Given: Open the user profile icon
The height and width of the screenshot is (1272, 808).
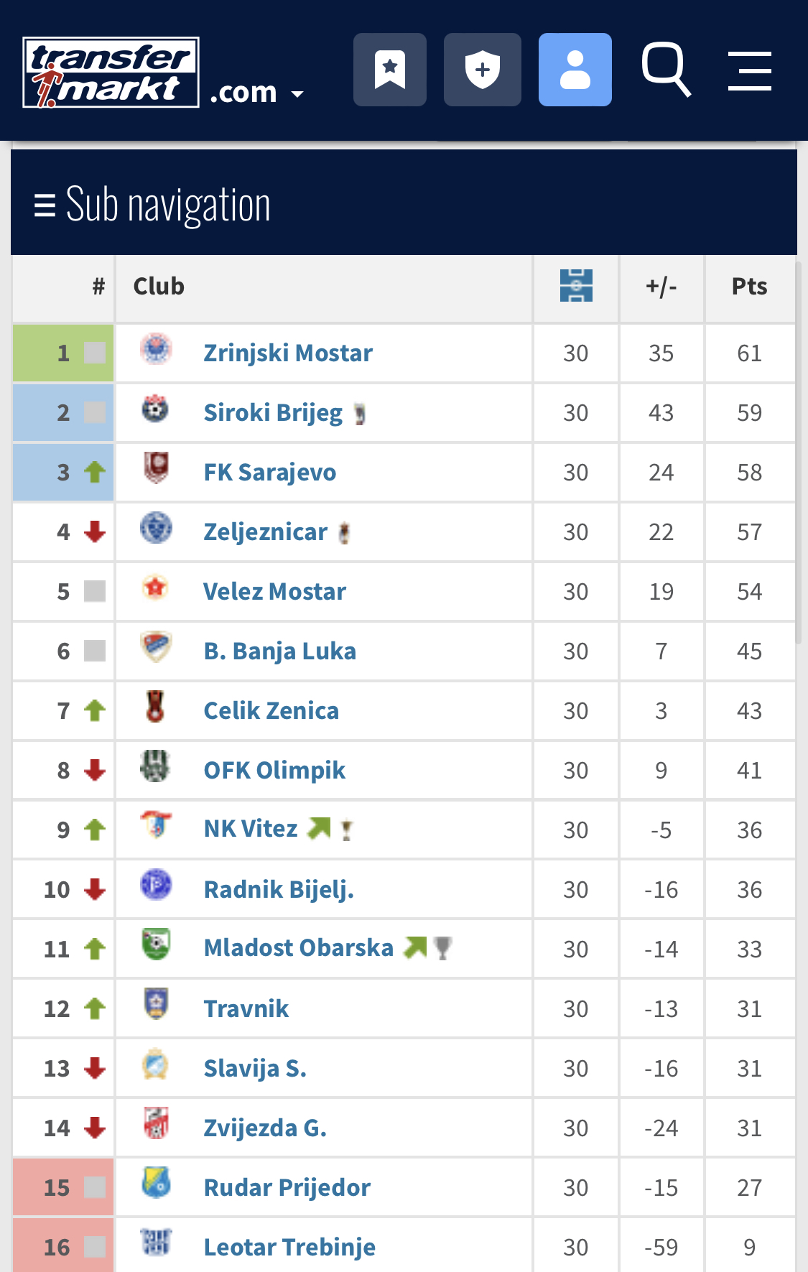Looking at the screenshot, I should click(x=575, y=70).
